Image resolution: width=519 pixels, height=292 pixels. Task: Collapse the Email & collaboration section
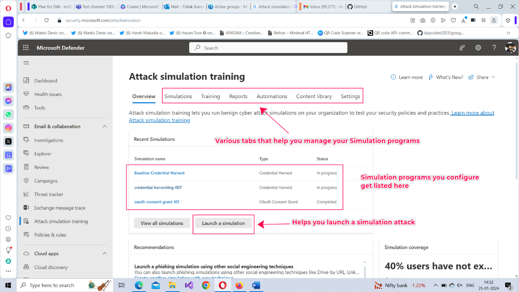click(x=104, y=126)
